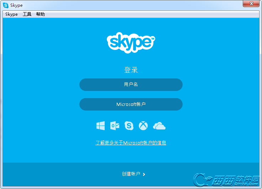Screen dimensions: 262x189
Task: Sign in with 用户名 button
Action: (131, 85)
